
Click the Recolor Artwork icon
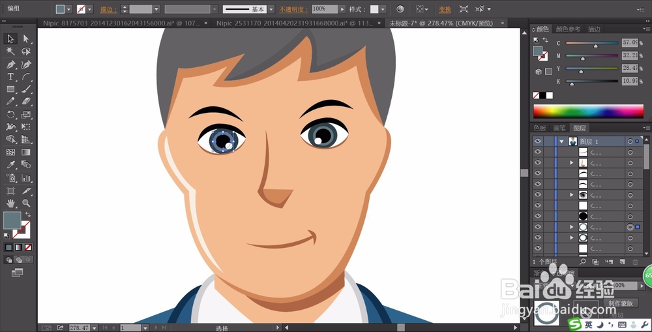(400, 8)
